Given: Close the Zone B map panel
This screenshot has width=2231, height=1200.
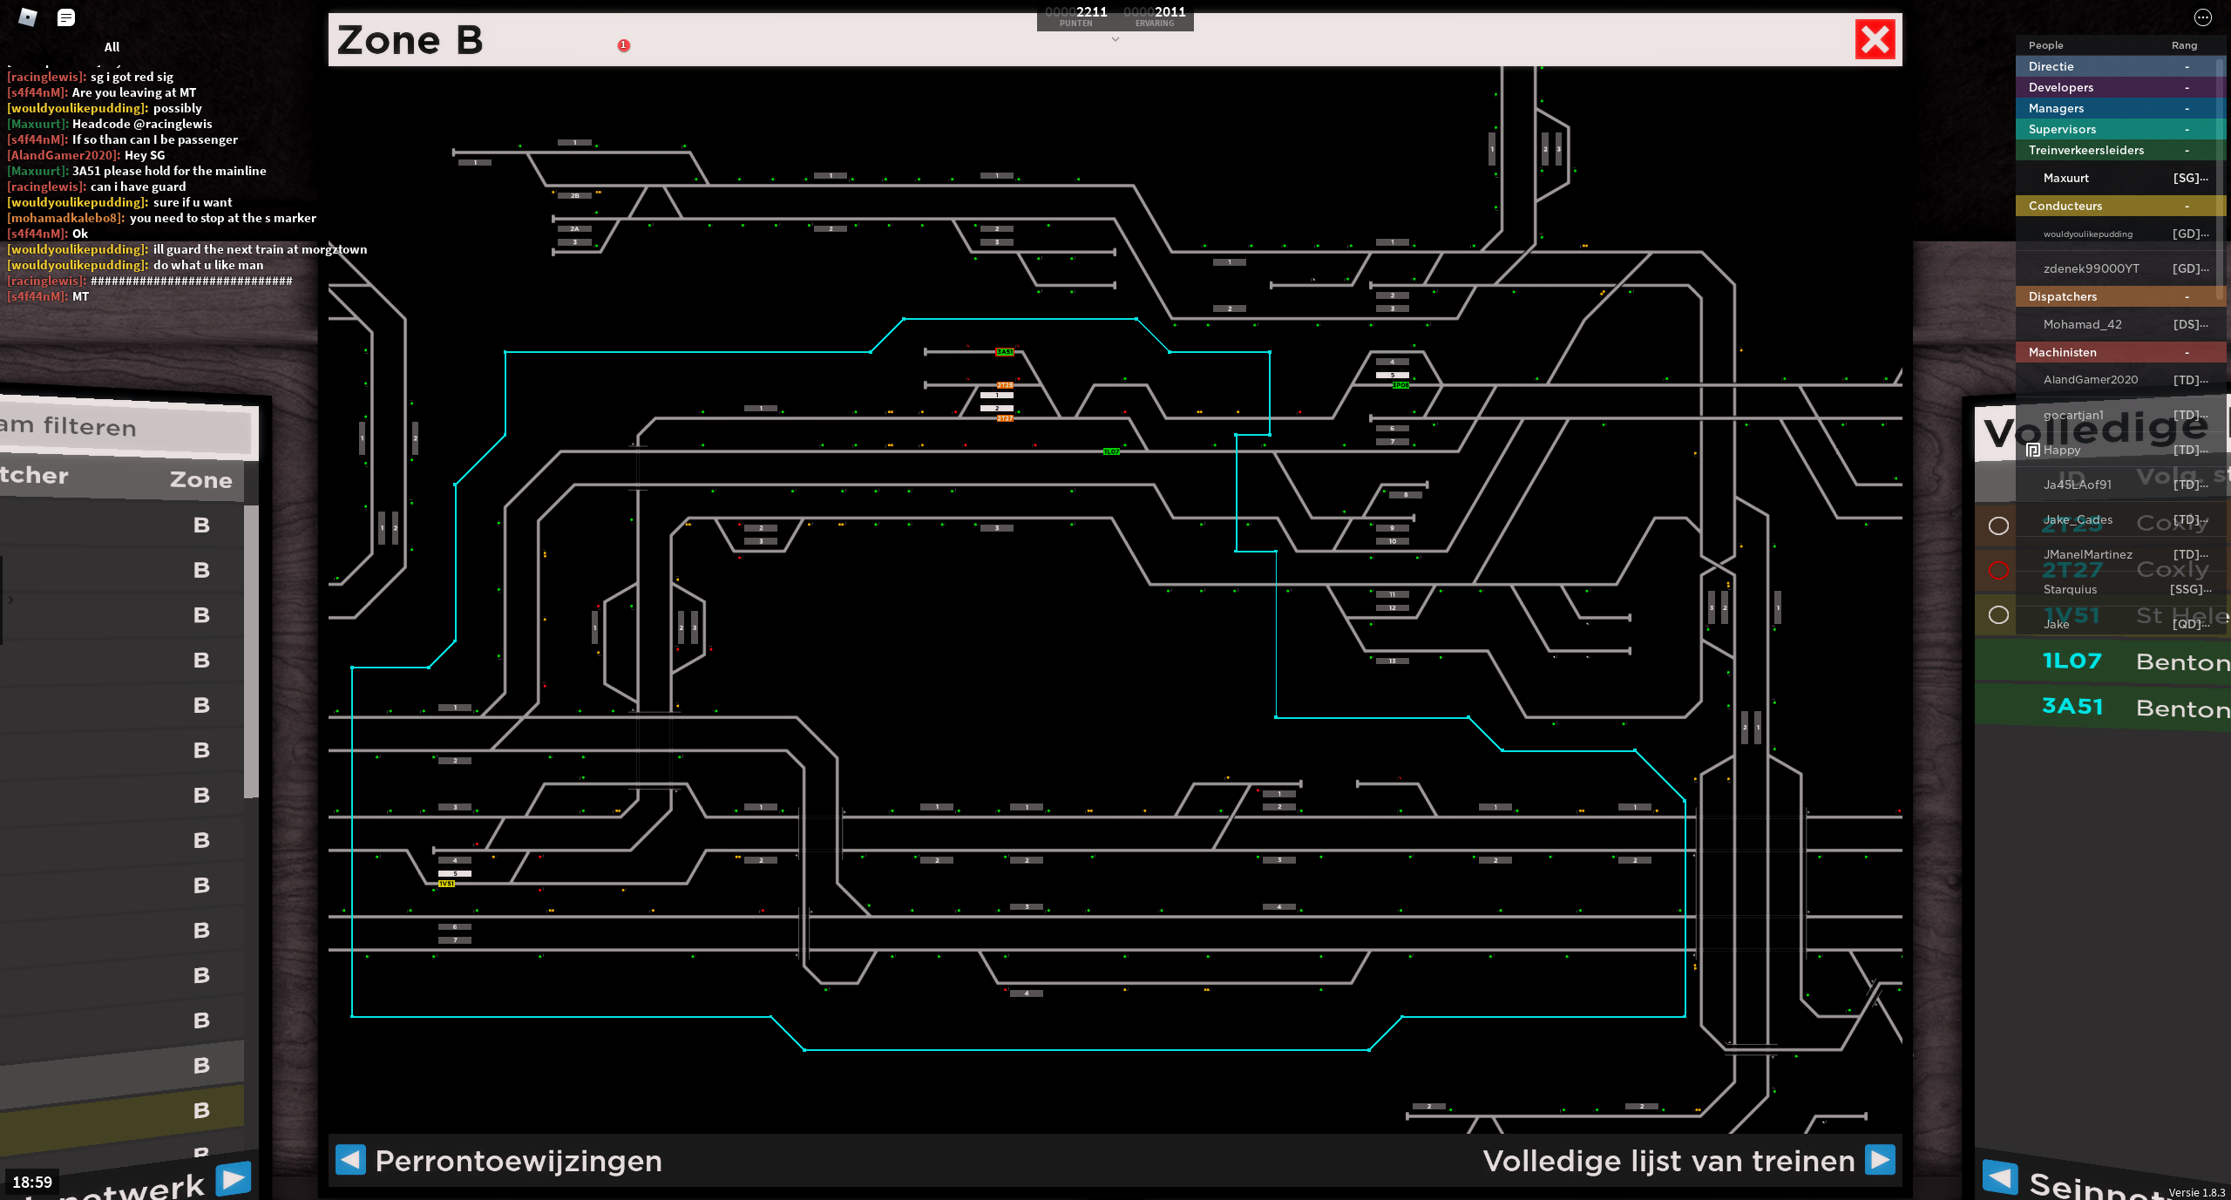Looking at the screenshot, I should pos(1875,40).
